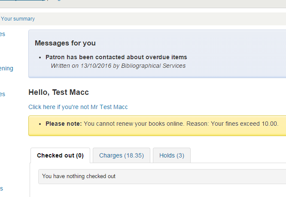This screenshot has height=197, width=286.
Task: Click the 'Messages for you' heading
Action: pos(65,43)
